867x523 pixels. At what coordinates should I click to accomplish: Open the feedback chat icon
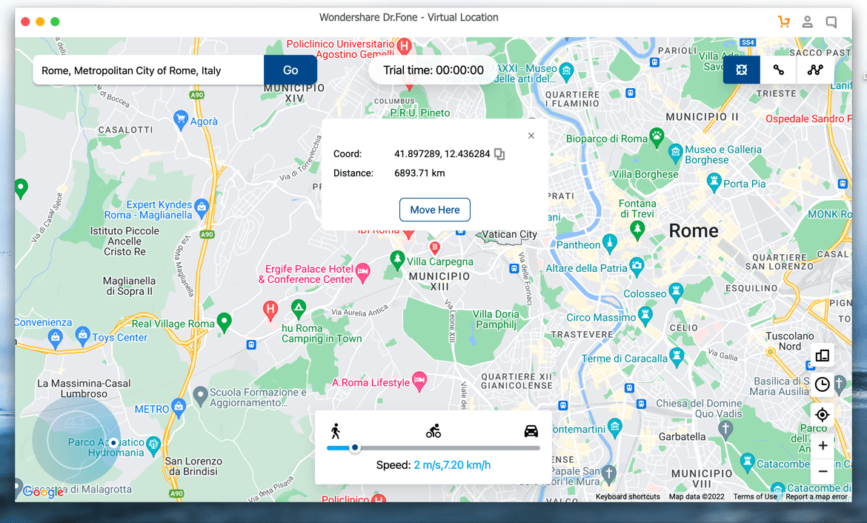pyautogui.click(x=831, y=22)
